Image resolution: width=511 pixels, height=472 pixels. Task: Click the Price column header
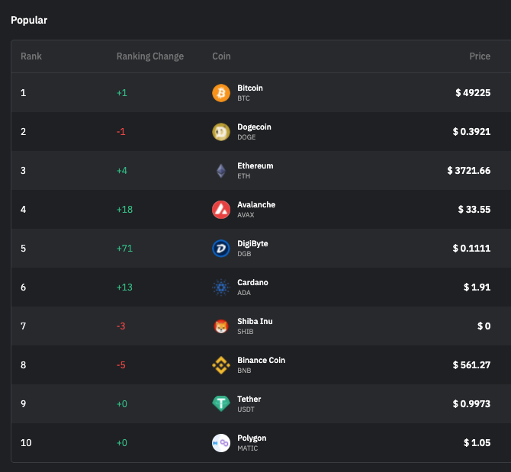pyautogui.click(x=479, y=56)
